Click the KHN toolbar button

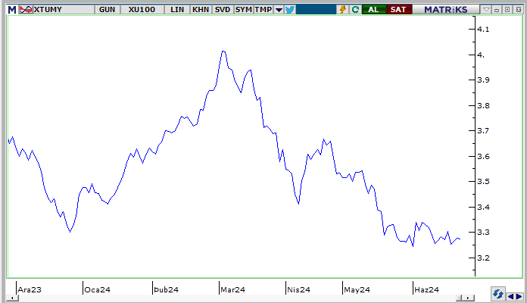pyautogui.click(x=201, y=9)
